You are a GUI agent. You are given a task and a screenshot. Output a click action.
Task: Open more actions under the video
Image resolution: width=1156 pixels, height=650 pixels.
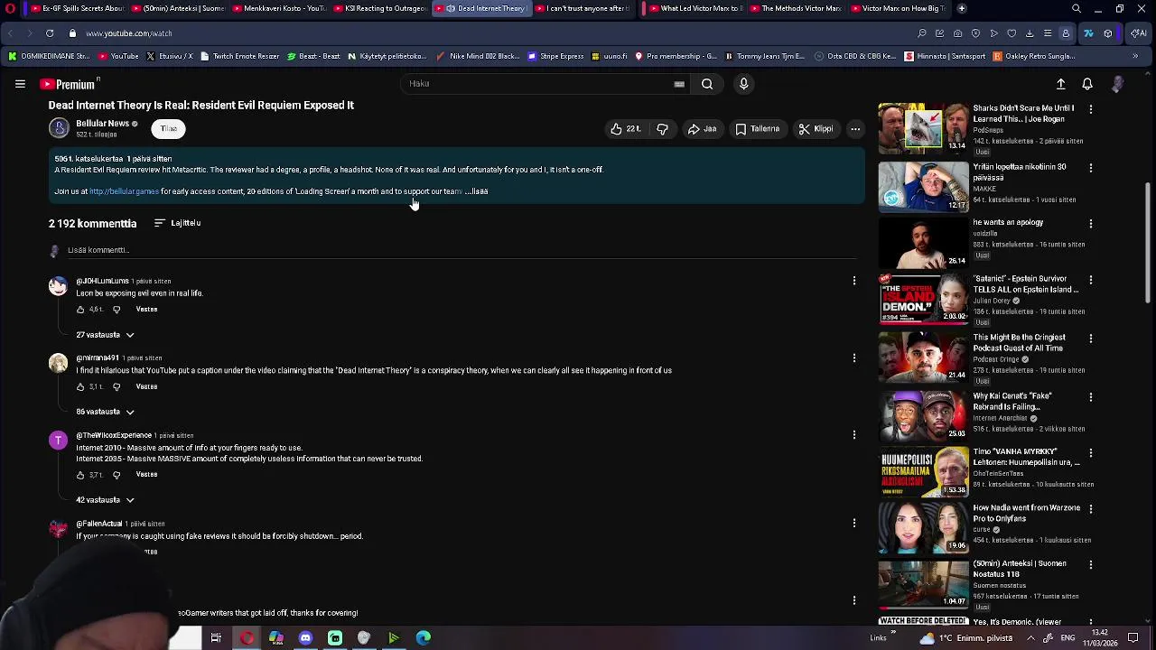pyautogui.click(x=855, y=129)
